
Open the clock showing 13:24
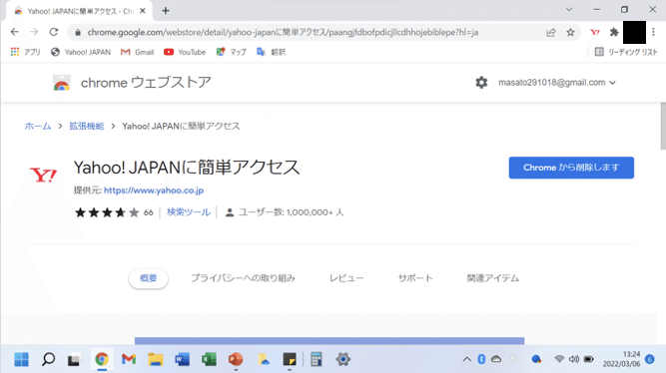pos(621,359)
